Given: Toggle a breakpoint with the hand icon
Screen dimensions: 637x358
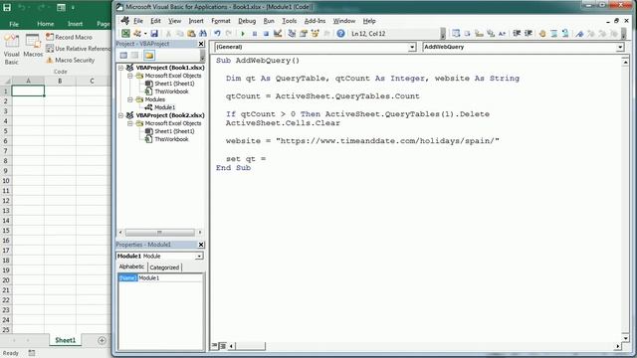Looking at the screenshot, I should click(x=542, y=34).
